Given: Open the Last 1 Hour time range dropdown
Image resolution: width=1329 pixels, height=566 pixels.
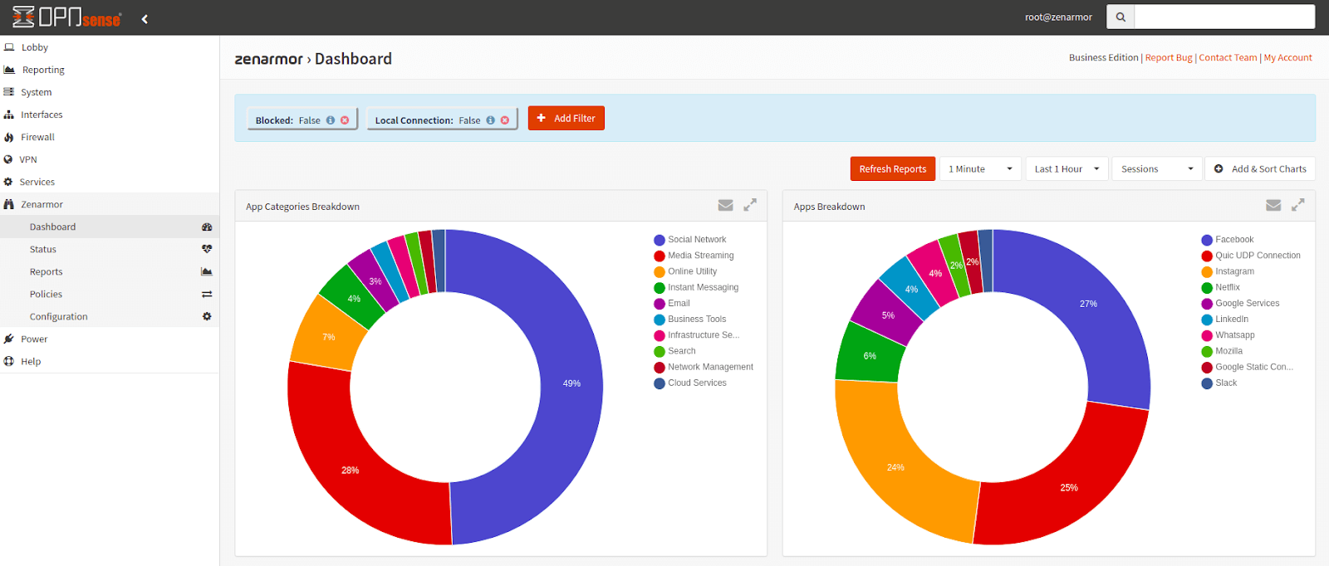Looking at the screenshot, I should tap(1067, 169).
